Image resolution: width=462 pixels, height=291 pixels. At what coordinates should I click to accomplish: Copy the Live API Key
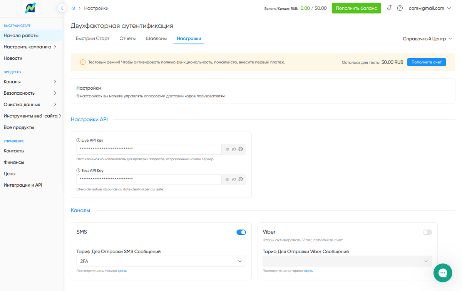click(x=234, y=149)
